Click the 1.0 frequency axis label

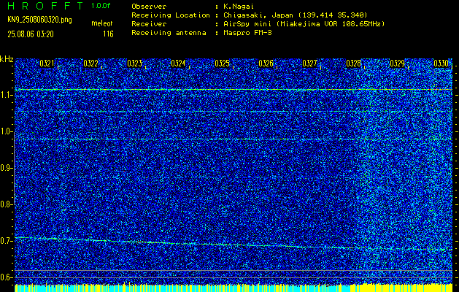click(6, 132)
